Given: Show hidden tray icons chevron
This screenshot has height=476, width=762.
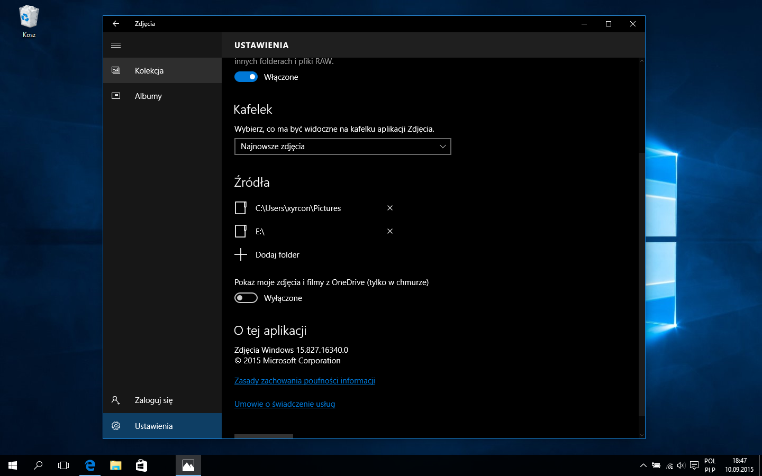Looking at the screenshot, I should coord(643,465).
